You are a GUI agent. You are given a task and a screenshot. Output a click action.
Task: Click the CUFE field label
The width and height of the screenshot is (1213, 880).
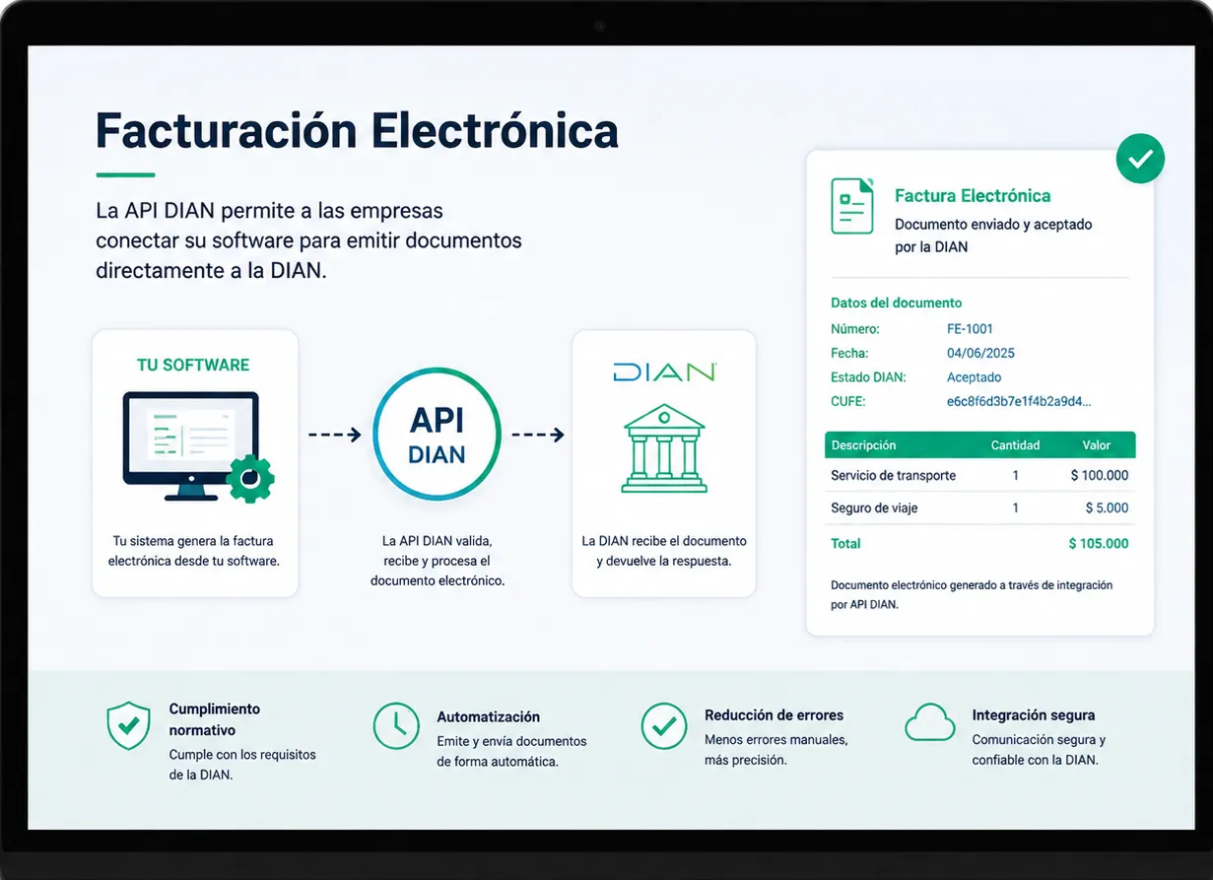click(x=849, y=401)
